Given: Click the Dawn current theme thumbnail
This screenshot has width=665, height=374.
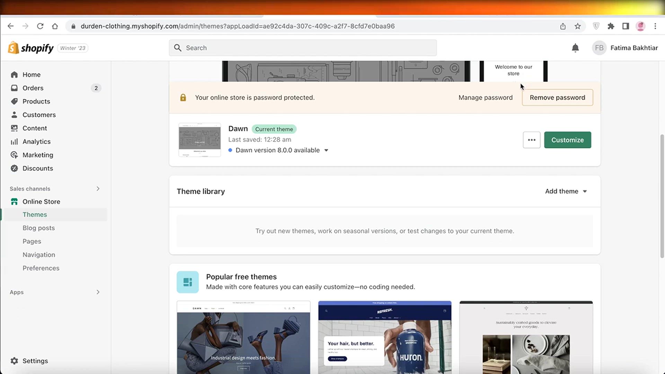Looking at the screenshot, I should click(199, 140).
